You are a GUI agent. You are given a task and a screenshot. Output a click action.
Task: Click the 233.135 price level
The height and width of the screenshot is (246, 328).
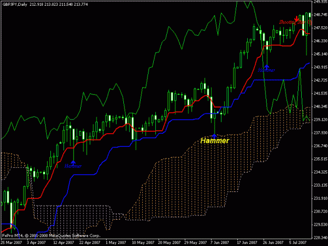(320, 185)
